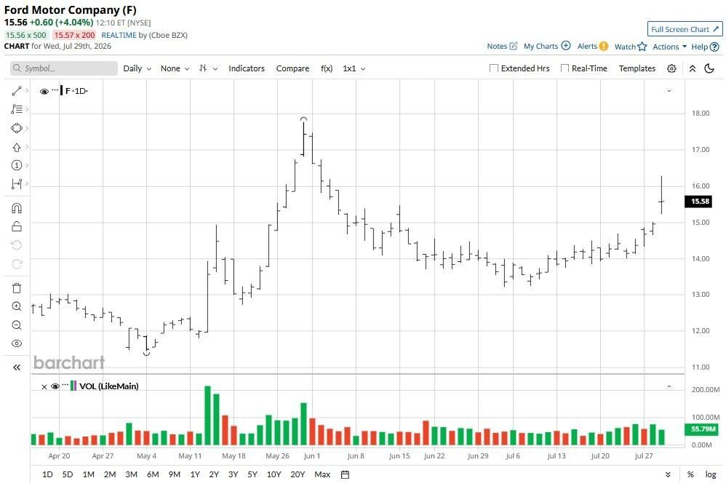The height and width of the screenshot is (486, 726).
Task: Open the f(x) expressions menu
Action: pyautogui.click(x=327, y=68)
